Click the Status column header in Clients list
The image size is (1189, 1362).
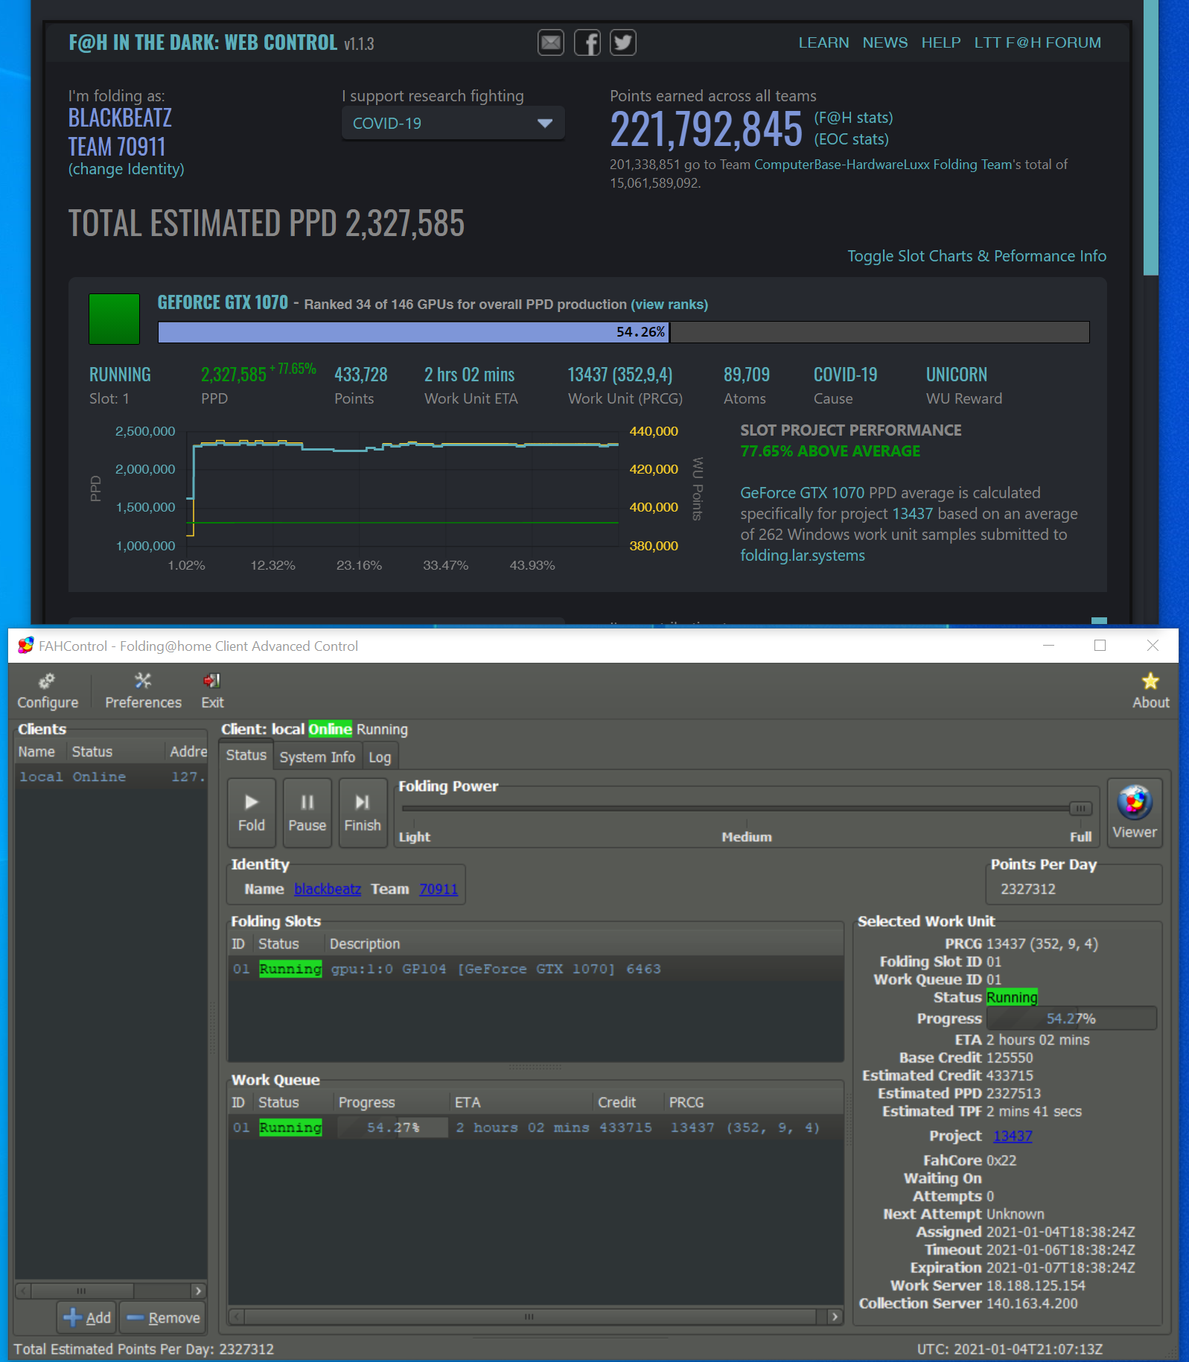115,751
